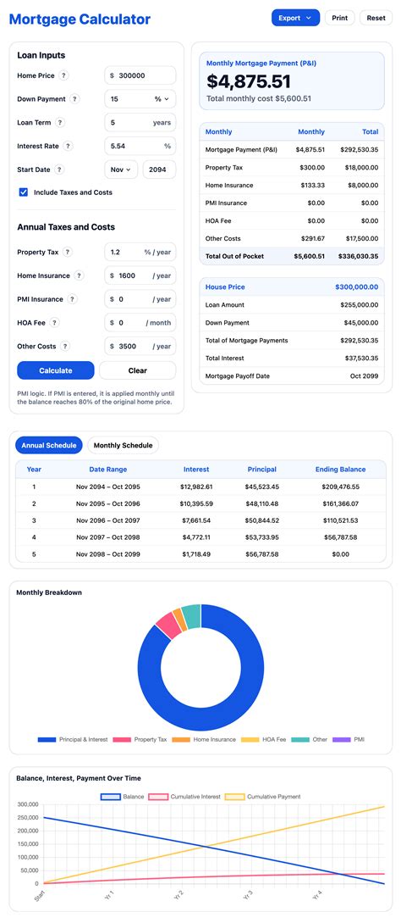Image resolution: width=401 pixels, height=923 pixels.
Task: Toggle Principal & Interest legend swatch
Action: (x=47, y=739)
